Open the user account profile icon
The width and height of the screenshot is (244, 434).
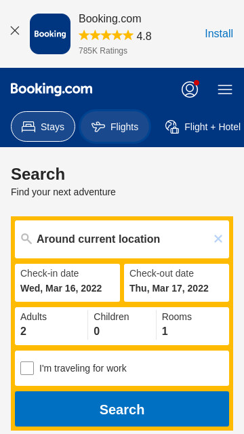click(190, 90)
